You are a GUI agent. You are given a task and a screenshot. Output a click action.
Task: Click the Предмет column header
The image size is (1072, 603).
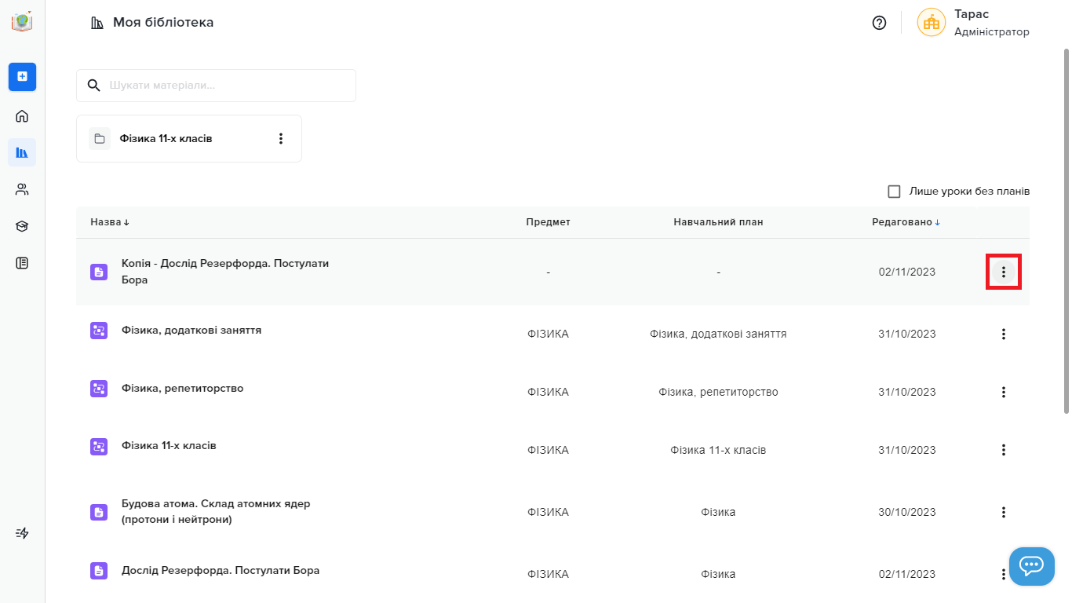tap(548, 222)
